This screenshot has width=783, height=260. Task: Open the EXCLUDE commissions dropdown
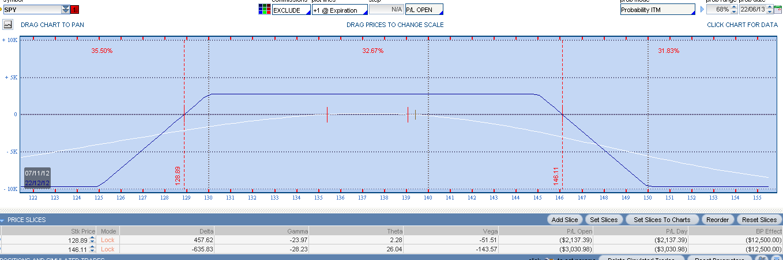[x=291, y=10]
